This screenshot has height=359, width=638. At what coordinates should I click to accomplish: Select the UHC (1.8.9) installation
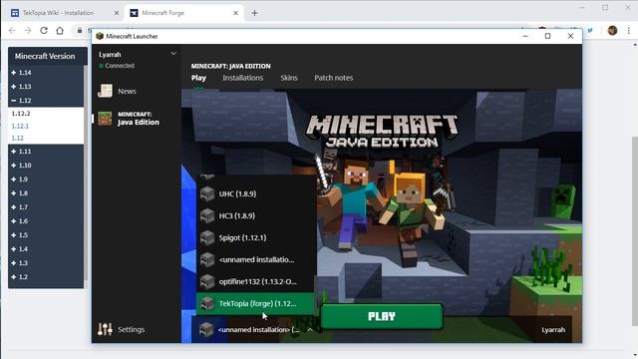(255, 193)
